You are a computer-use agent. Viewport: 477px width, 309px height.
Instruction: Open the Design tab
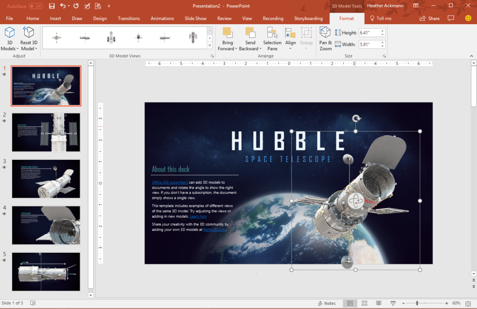tap(100, 19)
